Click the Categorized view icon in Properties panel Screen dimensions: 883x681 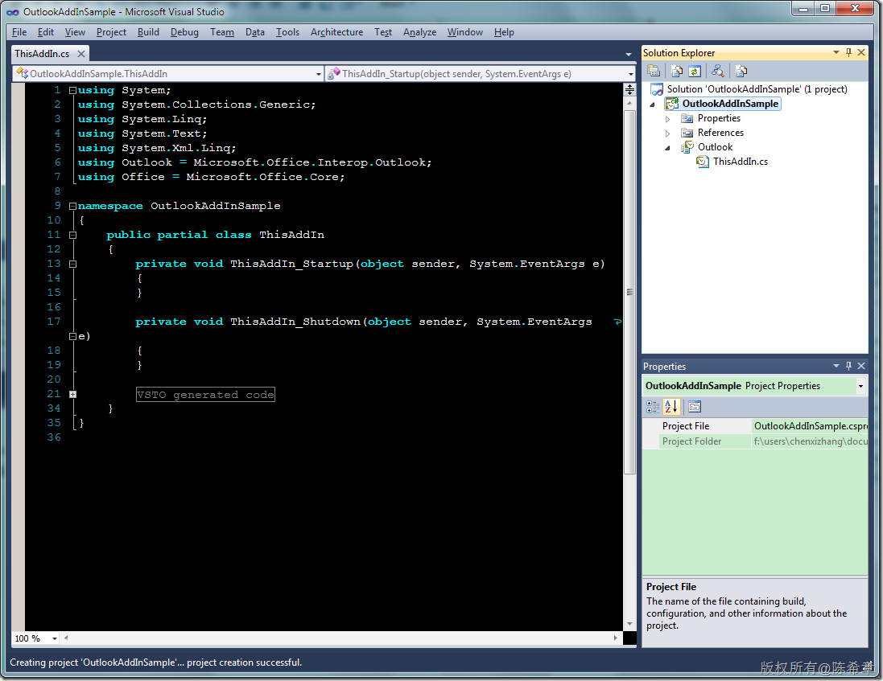click(653, 407)
